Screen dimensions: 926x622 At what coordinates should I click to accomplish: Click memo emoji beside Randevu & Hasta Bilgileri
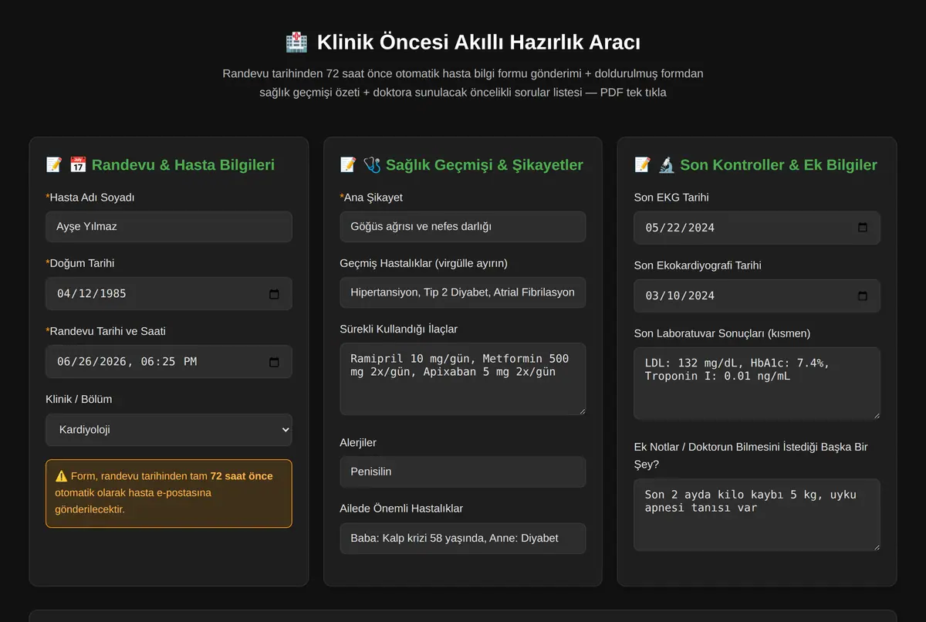[x=54, y=164]
